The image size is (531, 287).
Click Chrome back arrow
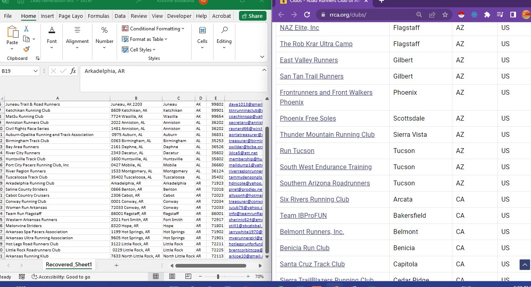pyautogui.click(x=281, y=15)
